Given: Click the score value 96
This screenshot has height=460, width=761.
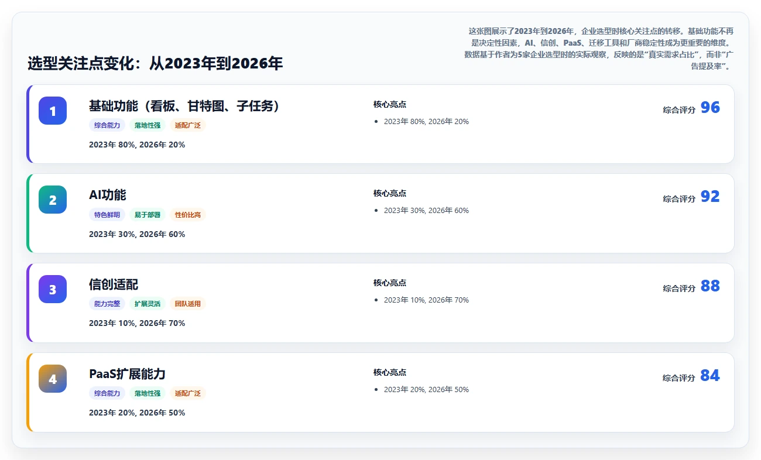Looking at the screenshot, I should [710, 108].
